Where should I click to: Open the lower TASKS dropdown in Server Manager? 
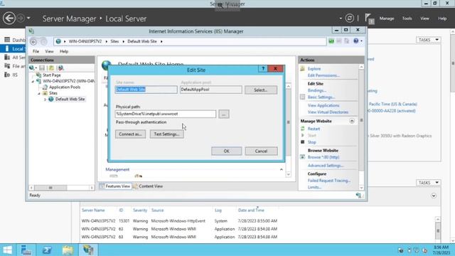[x=428, y=183]
